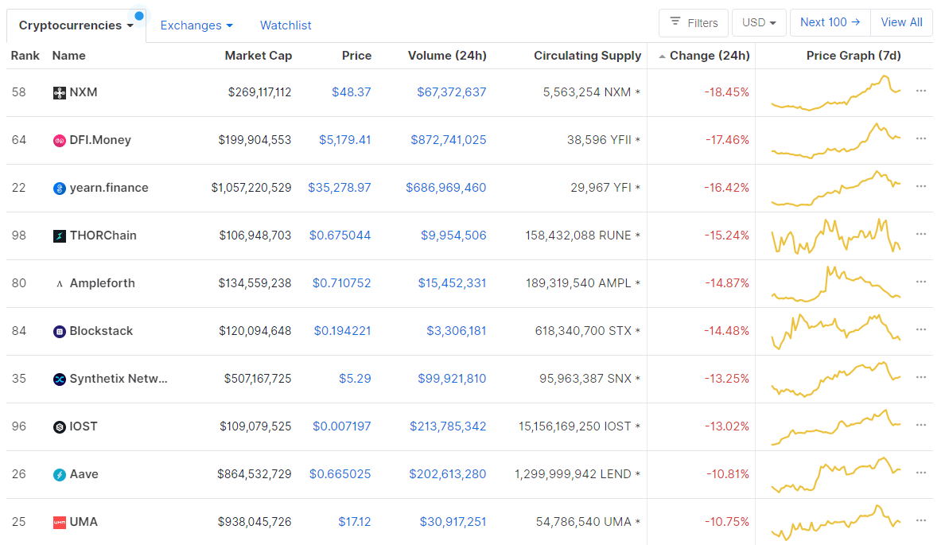Open the Cryptocurrencies dropdown tab
The width and height of the screenshot is (945, 545).
76,25
